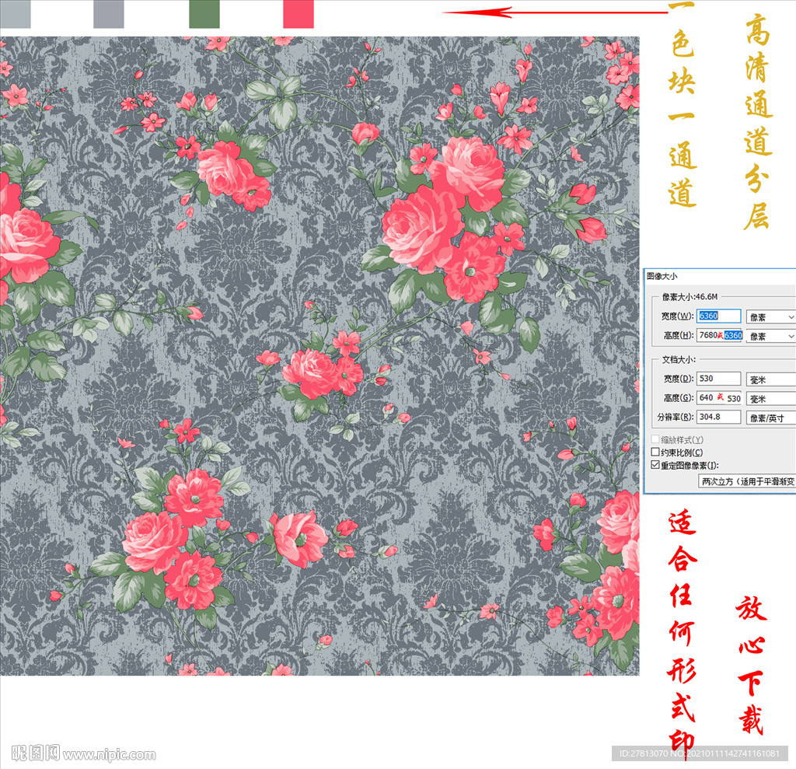Open the pixel height 像素 unit dropdown
Viewport: 796px width, 769px height.
tap(770, 336)
